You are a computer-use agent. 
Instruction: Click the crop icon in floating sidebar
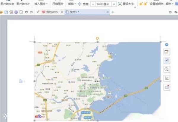click(166, 78)
